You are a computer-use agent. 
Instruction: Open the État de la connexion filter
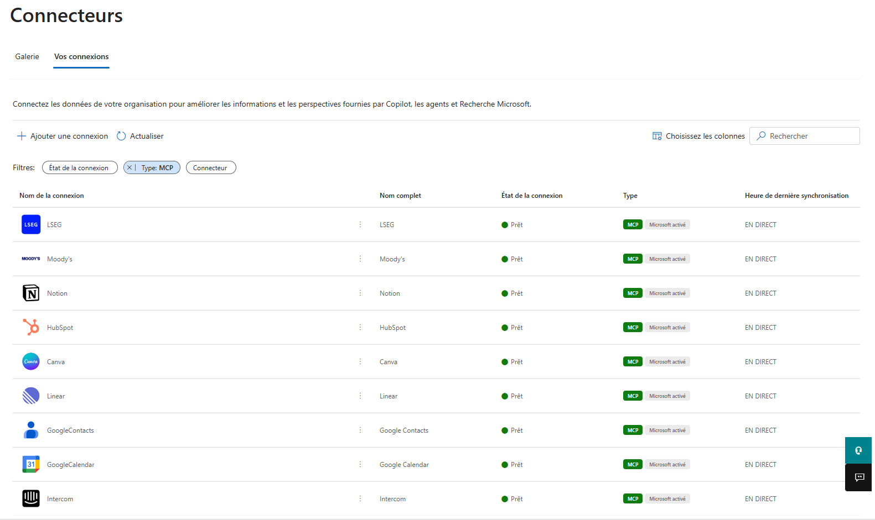[x=79, y=167]
